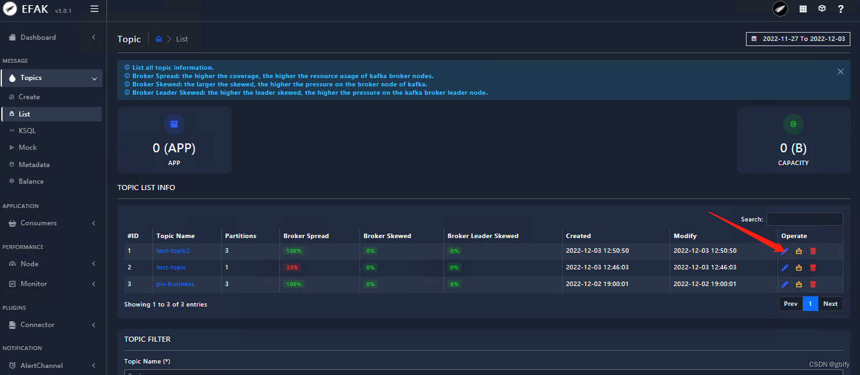Open the feather profile avatar

click(780, 9)
